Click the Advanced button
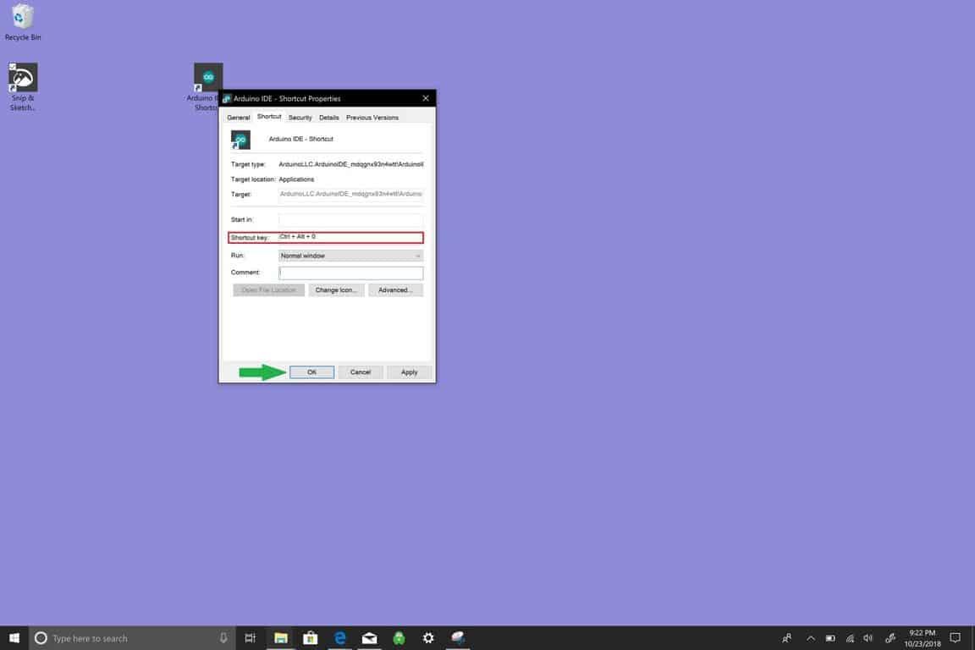Viewport: 975px width, 650px height. 394,289
